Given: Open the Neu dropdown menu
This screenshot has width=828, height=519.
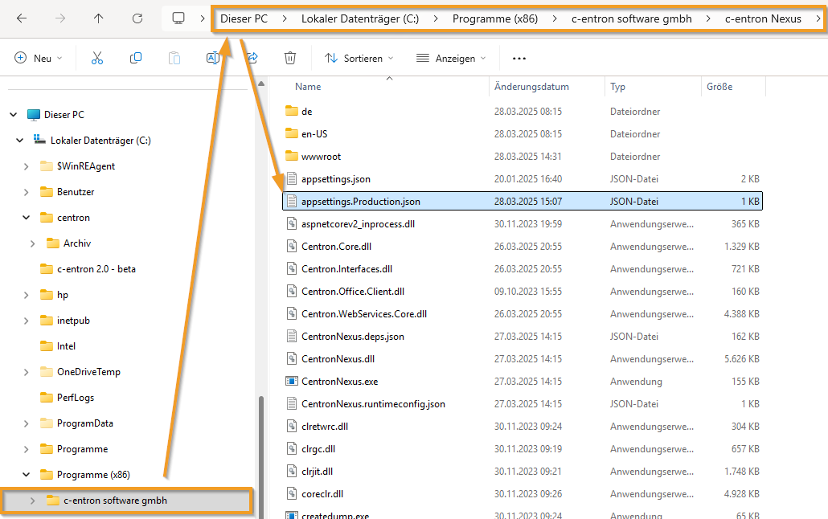Looking at the screenshot, I should click(38, 58).
